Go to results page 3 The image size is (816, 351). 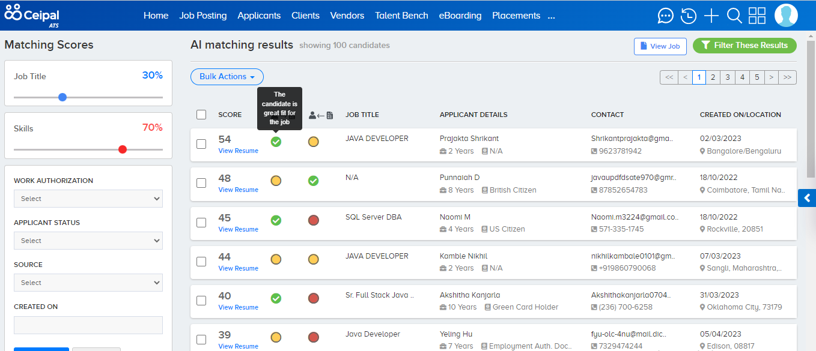728,77
